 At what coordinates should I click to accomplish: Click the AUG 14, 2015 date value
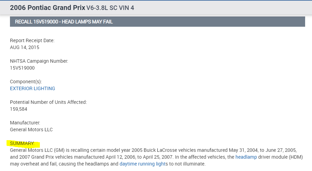(24, 47)
